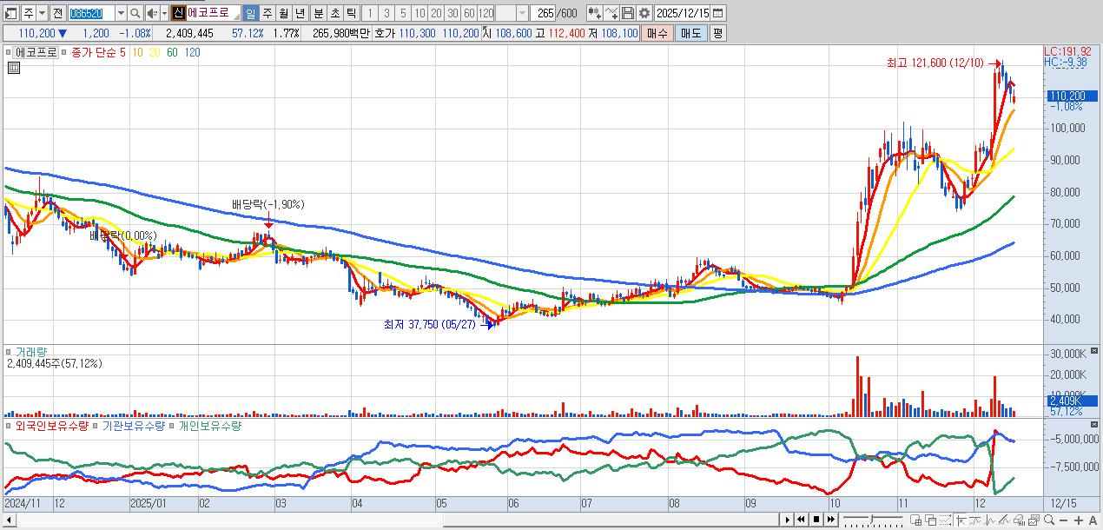Click the save chart floppy disk icon

pos(628,13)
